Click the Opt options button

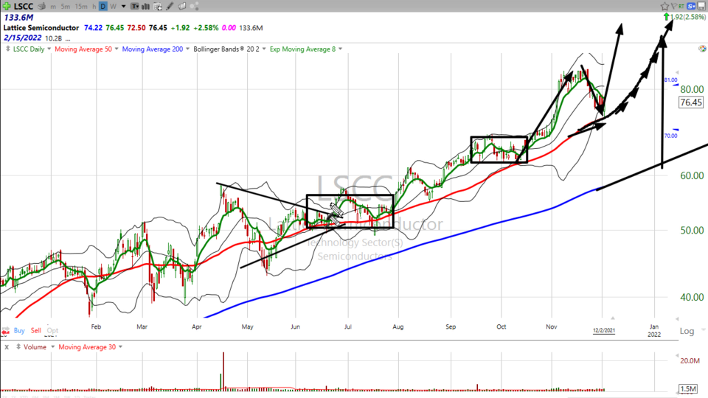click(52, 330)
